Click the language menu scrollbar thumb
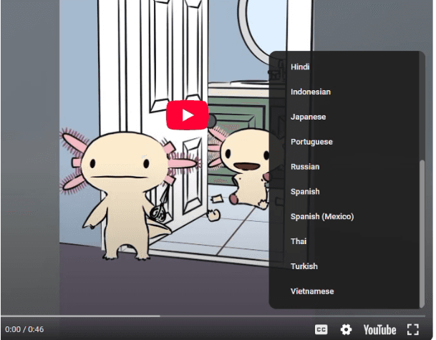Viewport: 436px width, 340px height. click(422, 233)
